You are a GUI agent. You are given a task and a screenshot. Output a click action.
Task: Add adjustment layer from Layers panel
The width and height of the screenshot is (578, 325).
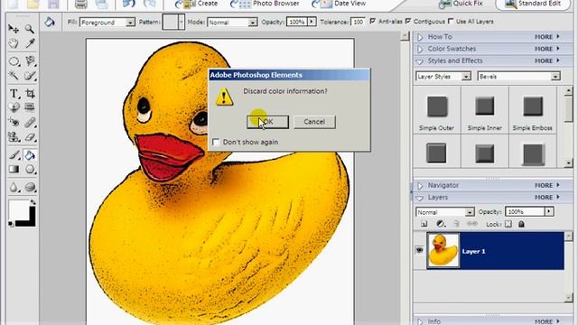coord(440,224)
